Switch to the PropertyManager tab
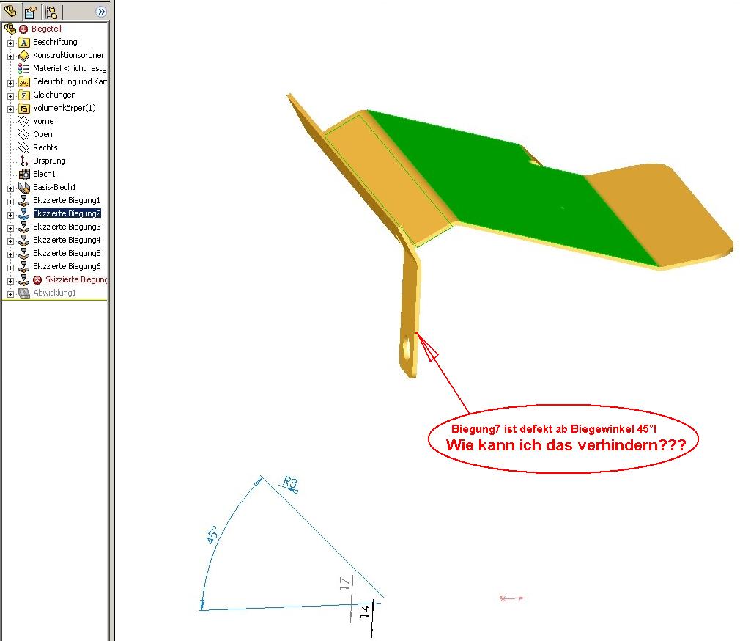This screenshot has height=641, width=740. coord(32,11)
